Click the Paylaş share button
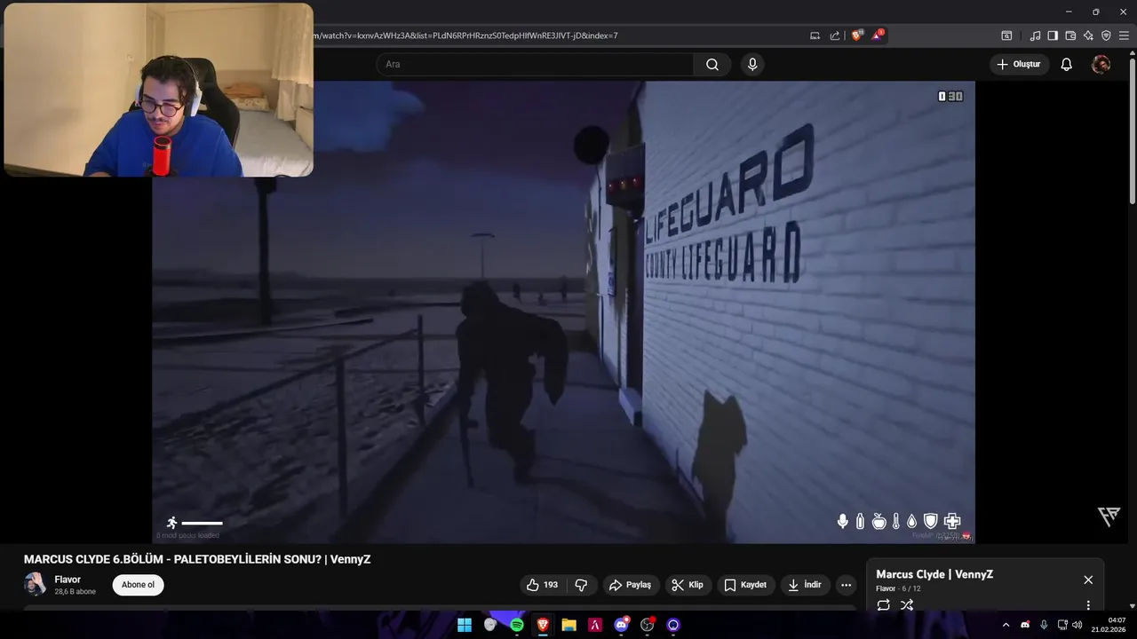Screen dimensions: 1137x639 click(x=631, y=585)
